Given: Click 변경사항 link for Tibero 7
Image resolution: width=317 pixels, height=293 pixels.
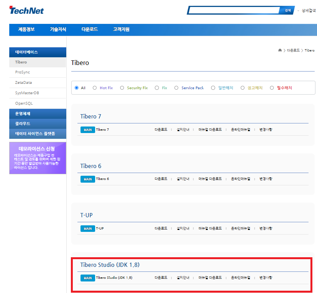Looking at the screenshot, I should 266,130.
